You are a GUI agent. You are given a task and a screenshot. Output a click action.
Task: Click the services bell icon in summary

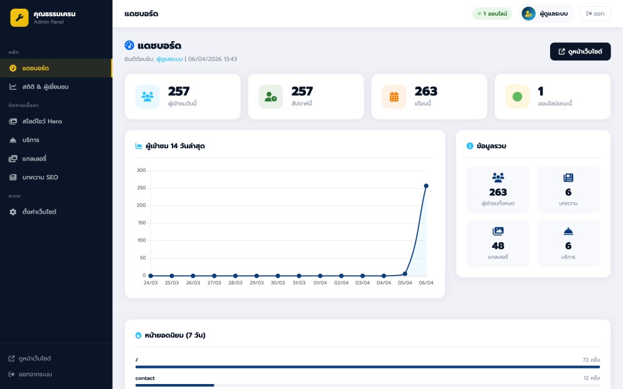(x=568, y=232)
